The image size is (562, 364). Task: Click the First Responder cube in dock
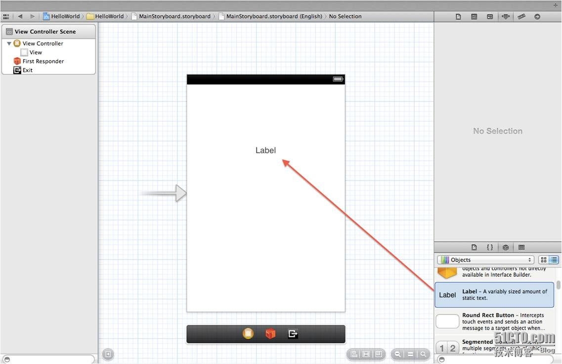[x=270, y=333]
